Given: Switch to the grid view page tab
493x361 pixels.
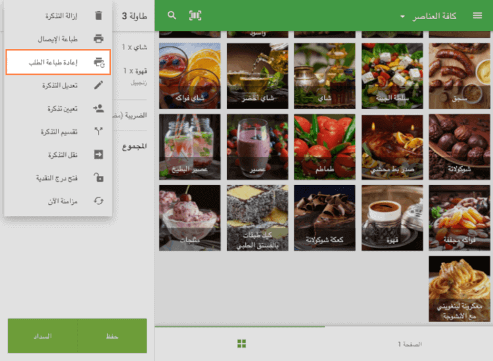Looking at the screenshot, I should click(241, 344).
